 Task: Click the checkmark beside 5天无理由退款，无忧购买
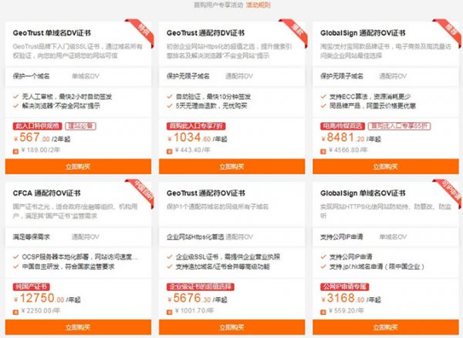[x=170, y=105]
